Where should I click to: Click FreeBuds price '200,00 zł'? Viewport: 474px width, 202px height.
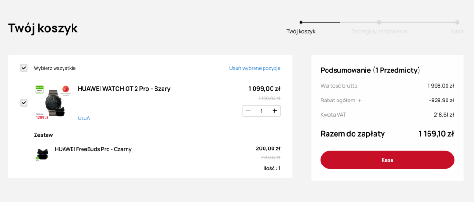(x=268, y=148)
